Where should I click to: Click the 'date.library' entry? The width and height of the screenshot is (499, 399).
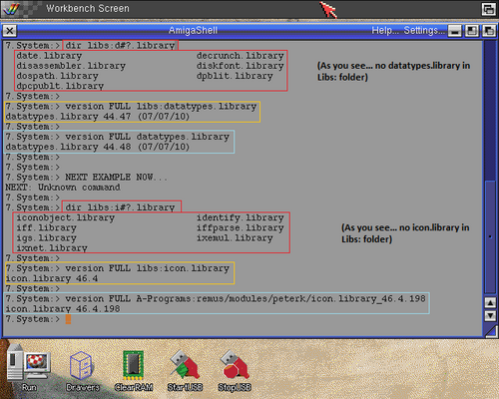tap(49, 56)
